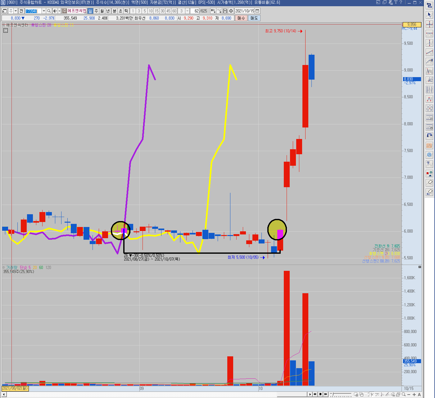Open chart settings gear icon

[x=231, y=11]
